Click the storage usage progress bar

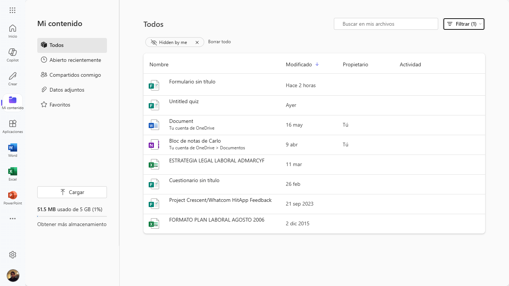point(72,216)
